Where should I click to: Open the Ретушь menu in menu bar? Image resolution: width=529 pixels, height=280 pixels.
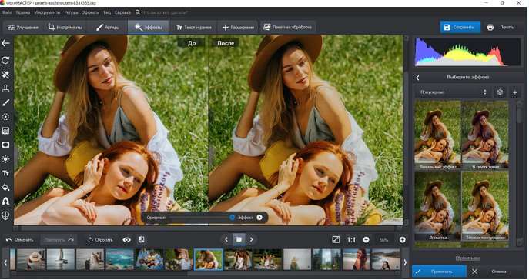(x=71, y=12)
